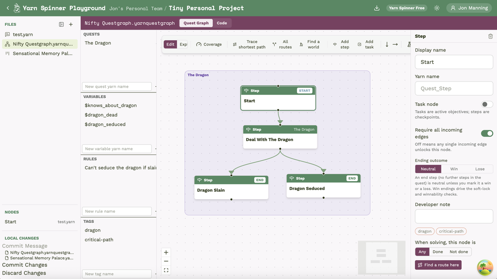497x279 pixels.
Task: Select the Dragon Seduced end node
Action: coord(323,186)
